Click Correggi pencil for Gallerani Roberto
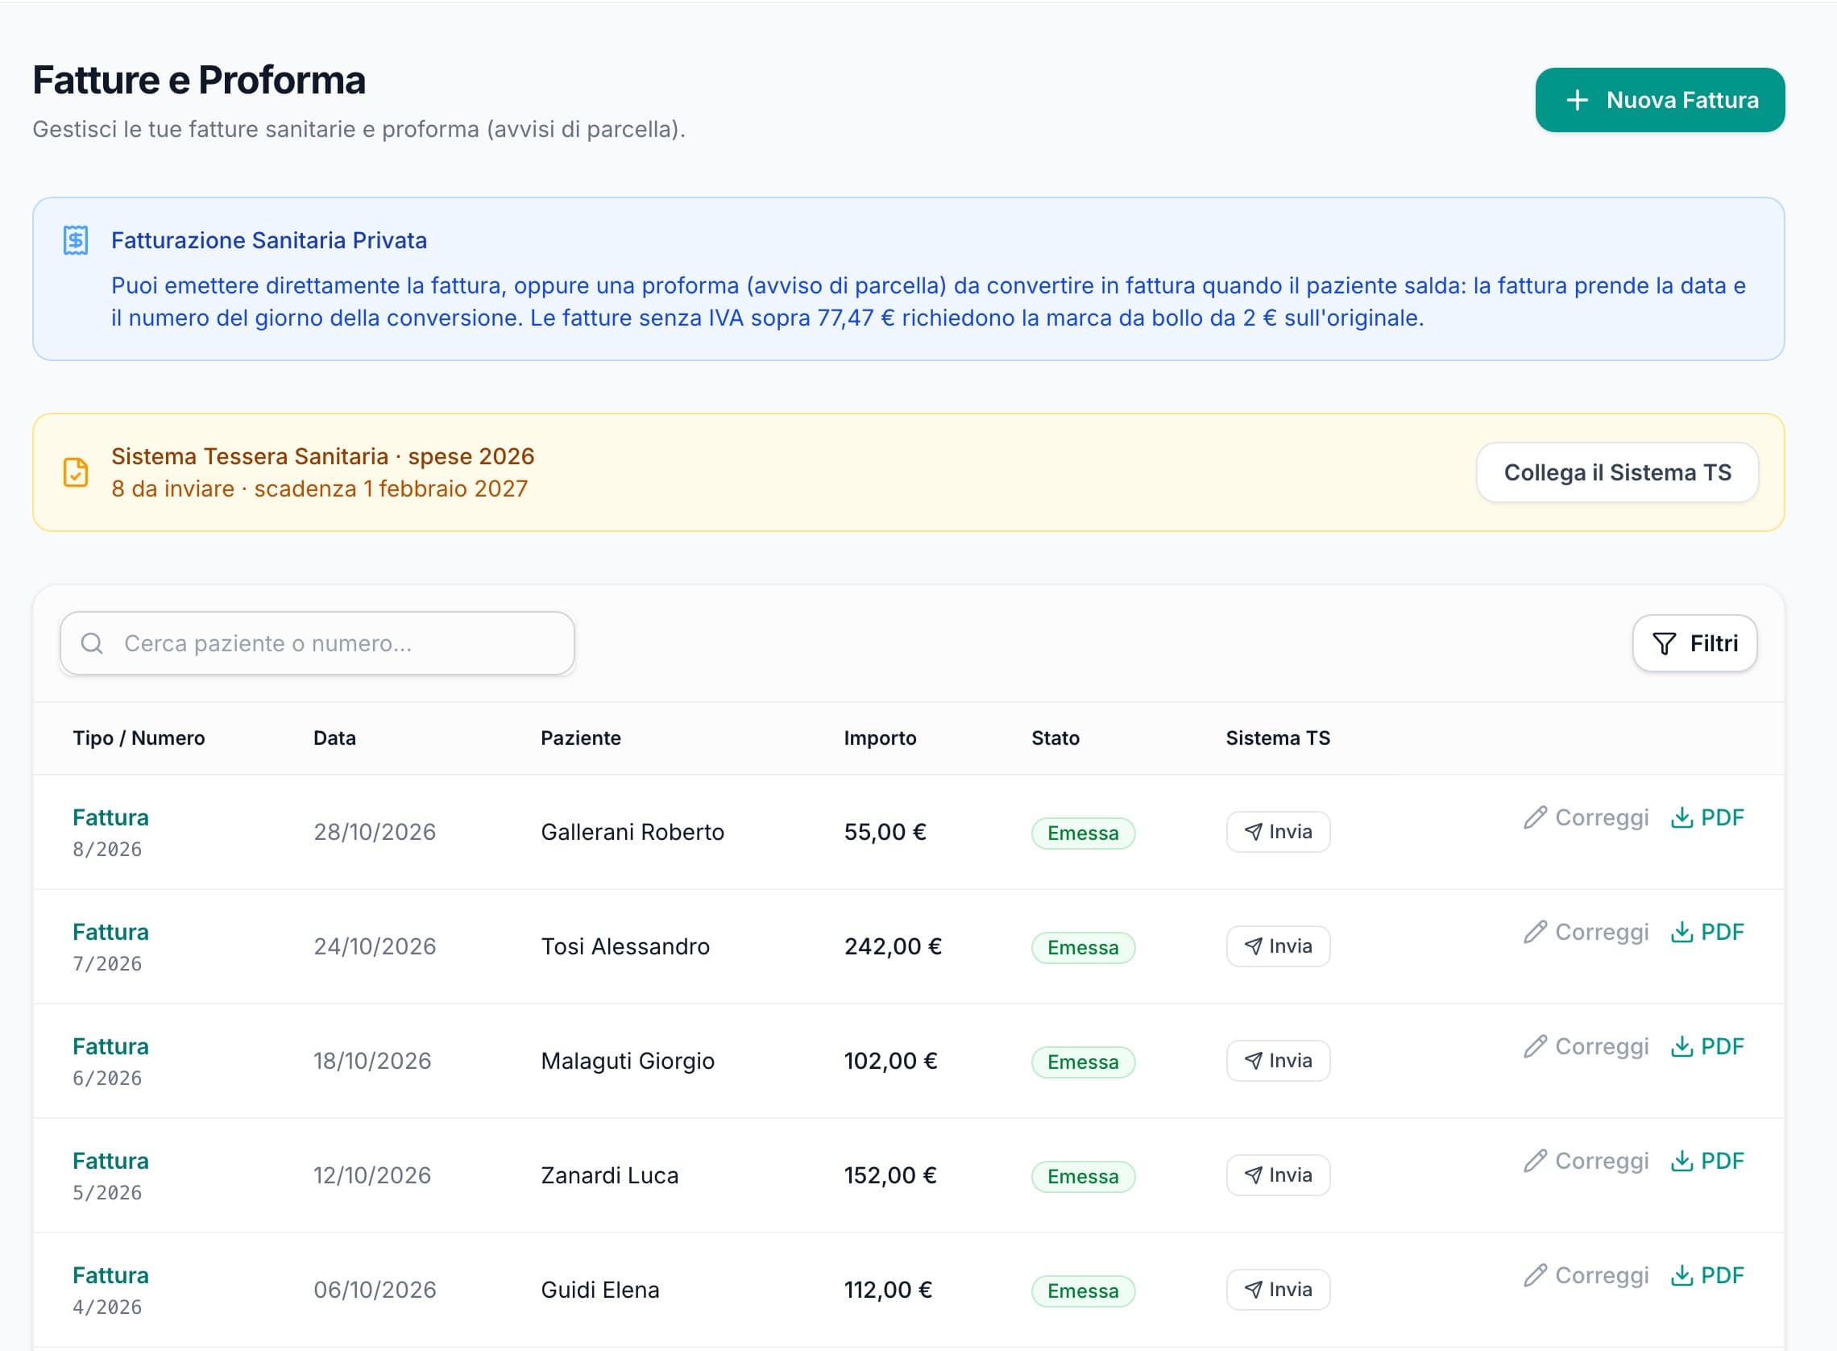This screenshot has height=1351, width=1837. click(1586, 818)
